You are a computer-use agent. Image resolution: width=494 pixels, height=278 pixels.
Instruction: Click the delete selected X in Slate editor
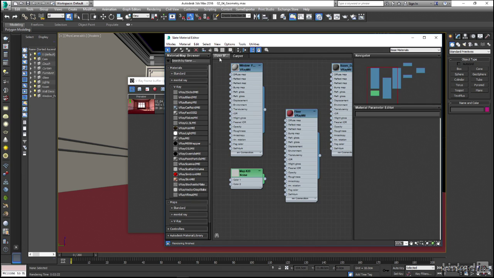[196, 50]
